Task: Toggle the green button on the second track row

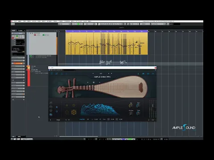Action: click(x=31, y=56)
